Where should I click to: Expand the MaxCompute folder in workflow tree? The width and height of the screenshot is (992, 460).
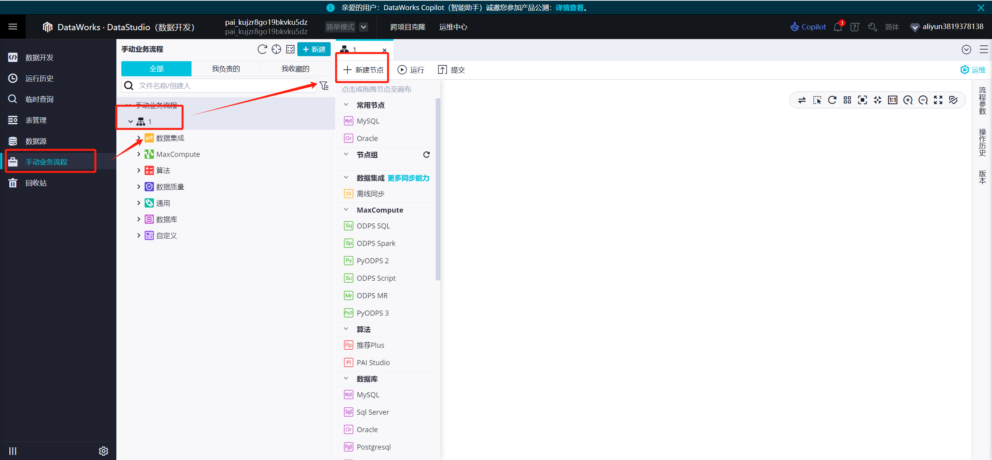pos(139,154)
